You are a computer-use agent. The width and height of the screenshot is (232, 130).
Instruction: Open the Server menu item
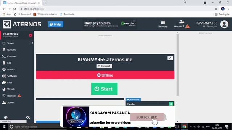click(11, 43)
